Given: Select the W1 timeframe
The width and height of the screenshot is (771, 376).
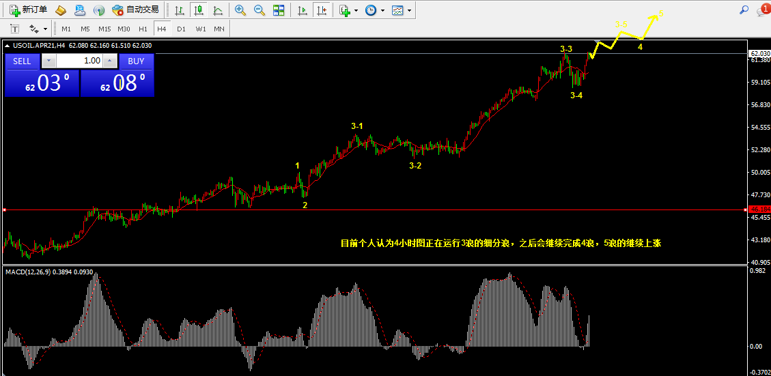Looking at the screenshot, I should tap(200, 29).
